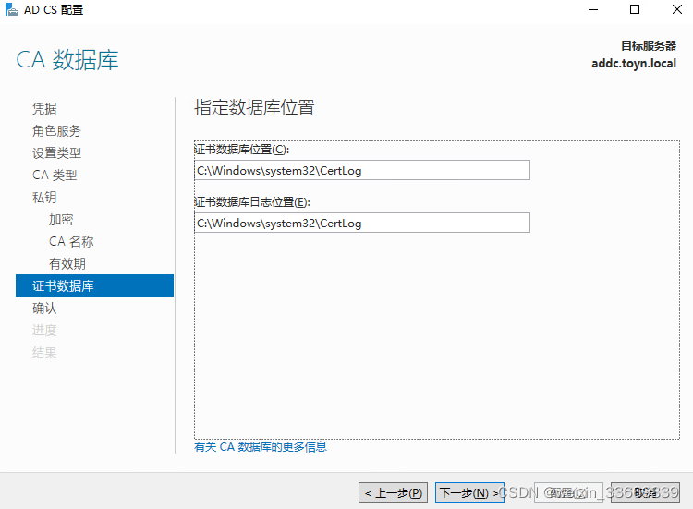The image size is (693, 509).
Task: Click the 下一步(N) button
Action: 469,492
